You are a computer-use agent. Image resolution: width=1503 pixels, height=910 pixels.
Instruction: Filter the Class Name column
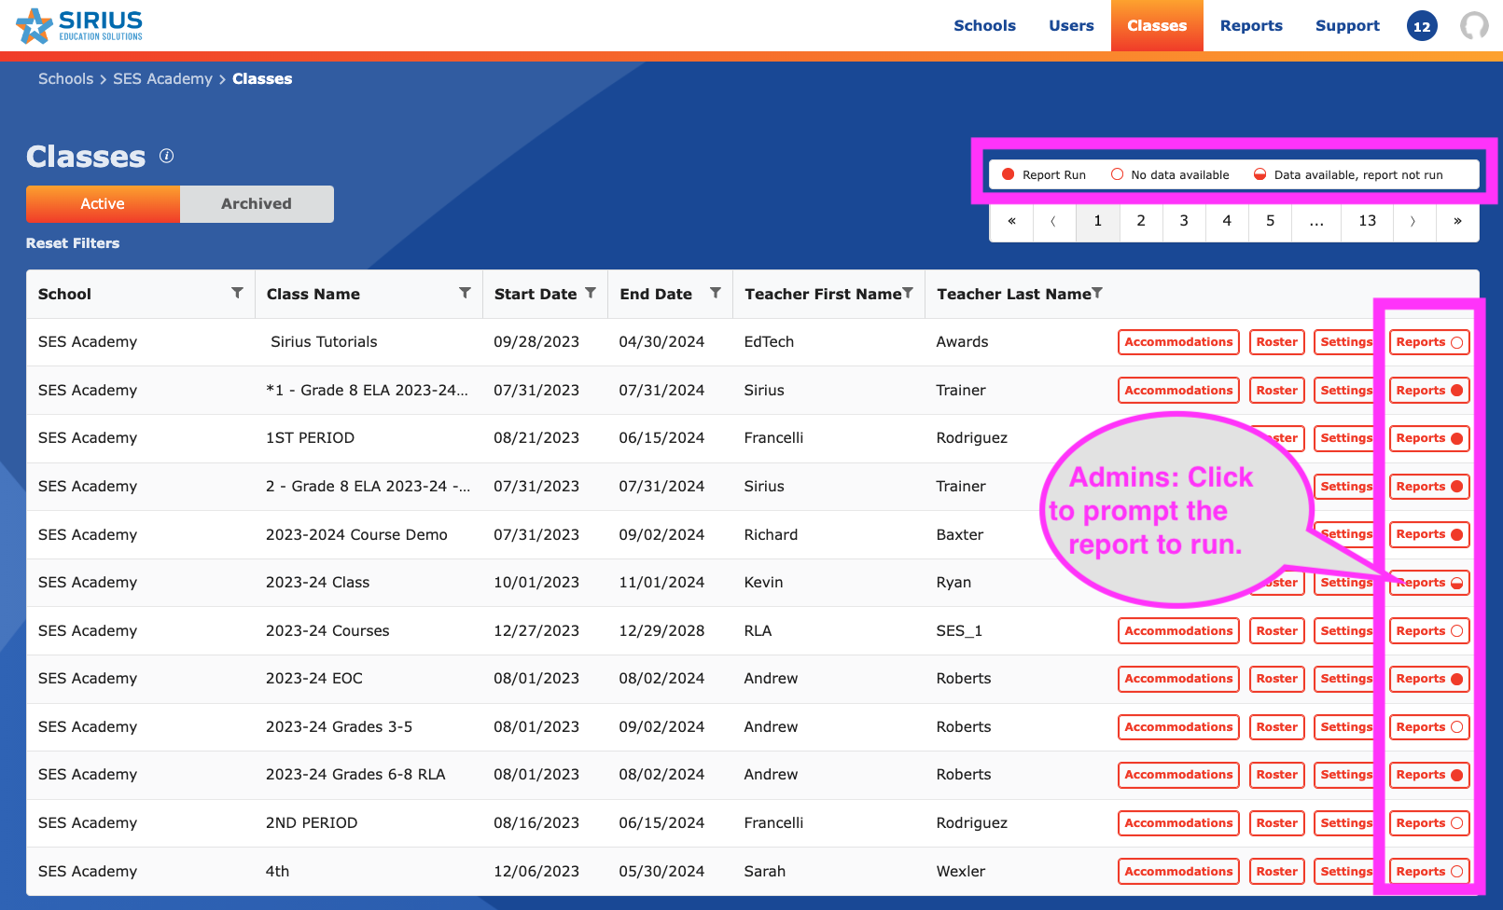click(x=465, y=293)
